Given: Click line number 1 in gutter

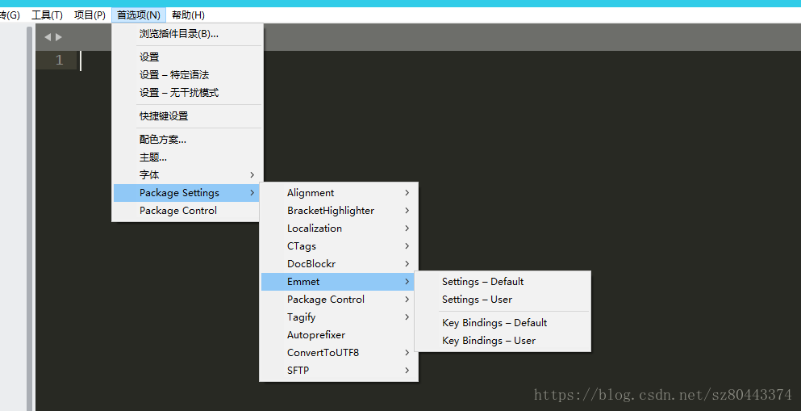Looking at the screenshot, I should (x=59, y=61).
